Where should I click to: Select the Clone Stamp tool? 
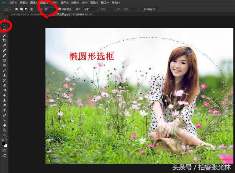click(x=4, y=75)
